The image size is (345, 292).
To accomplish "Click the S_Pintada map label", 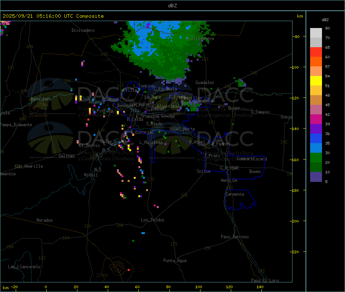I will [102, 111].
